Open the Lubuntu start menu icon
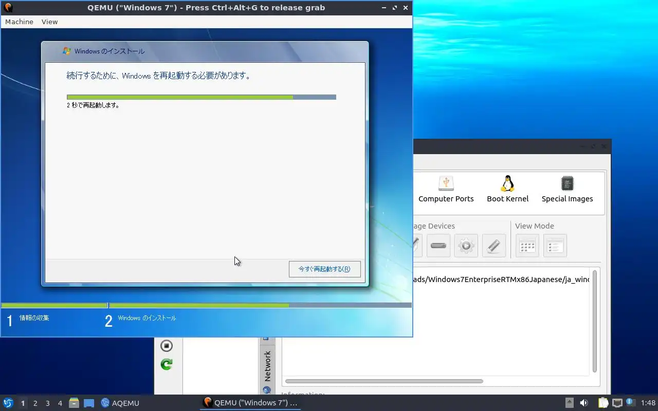 8,403
